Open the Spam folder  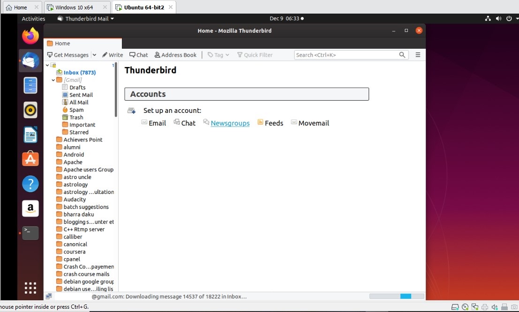[x=76, y=110]
